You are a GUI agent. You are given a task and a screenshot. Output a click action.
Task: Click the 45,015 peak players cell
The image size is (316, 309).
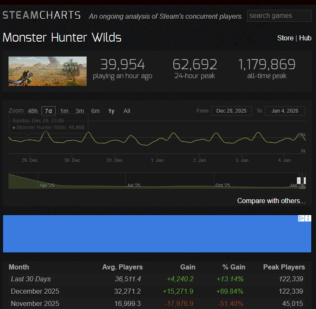click(x=292, y=303)
